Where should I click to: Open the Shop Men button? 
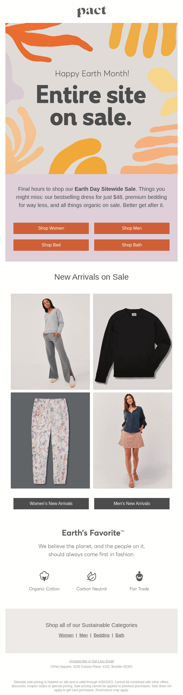point(132,228)
